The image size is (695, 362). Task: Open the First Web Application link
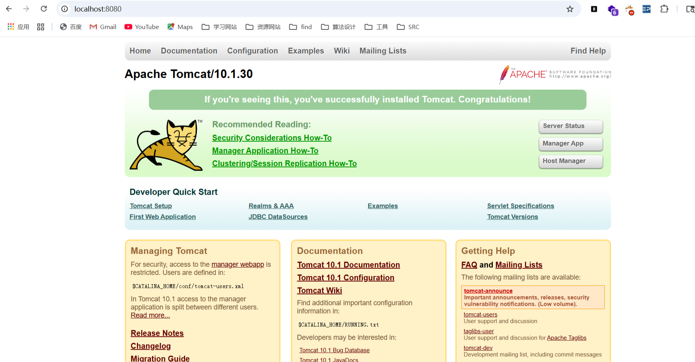click(x=163, y=217)
